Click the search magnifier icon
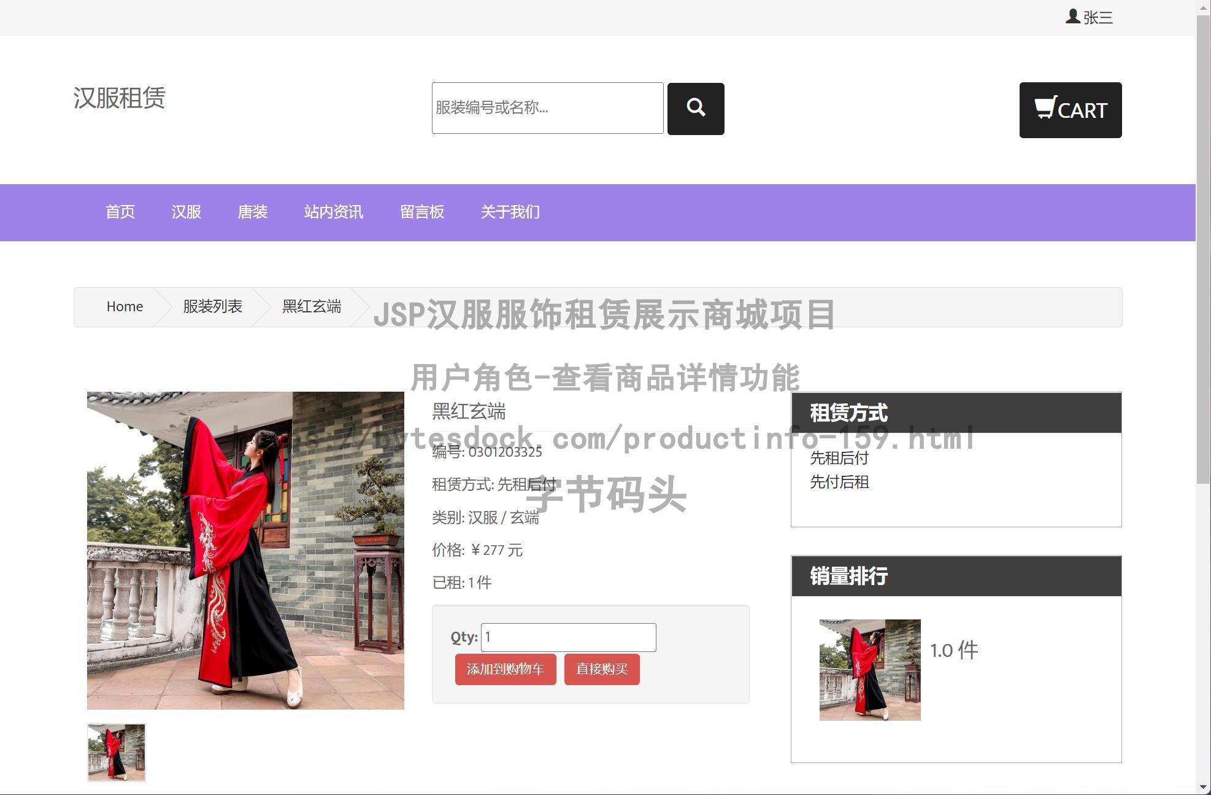This screenshot has width=1211, height=795. [x=695, y=108]
